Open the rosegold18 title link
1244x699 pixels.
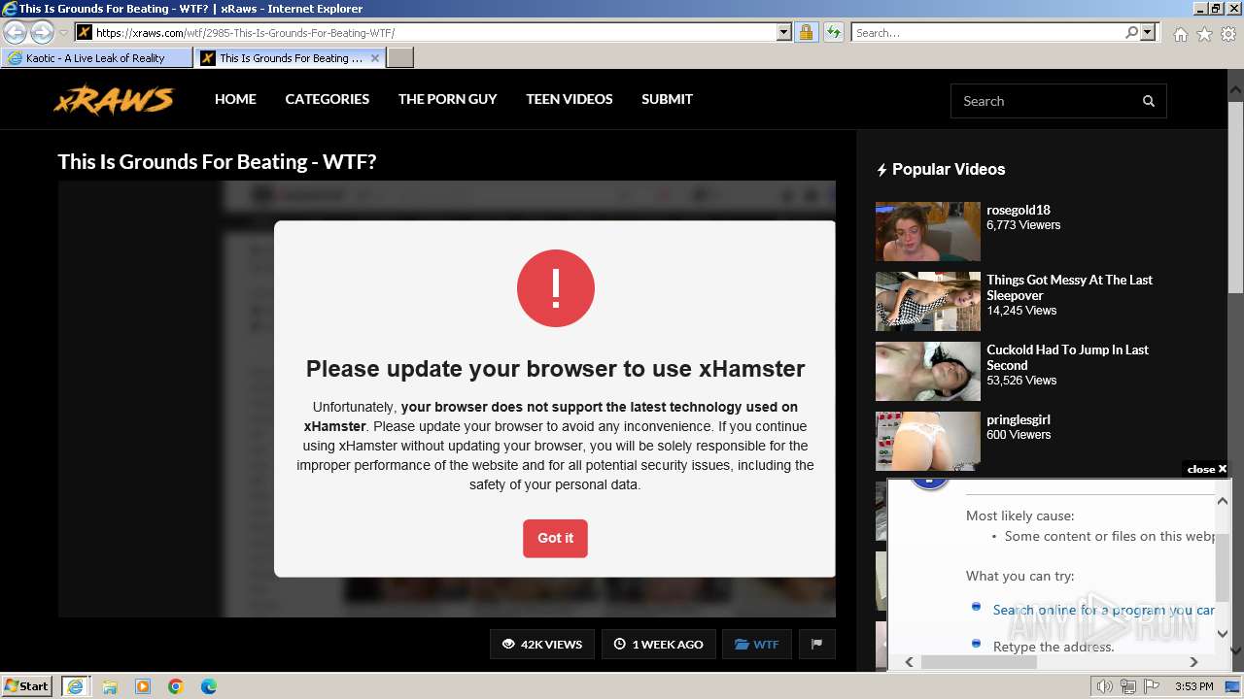click(x=1019, y=210)
